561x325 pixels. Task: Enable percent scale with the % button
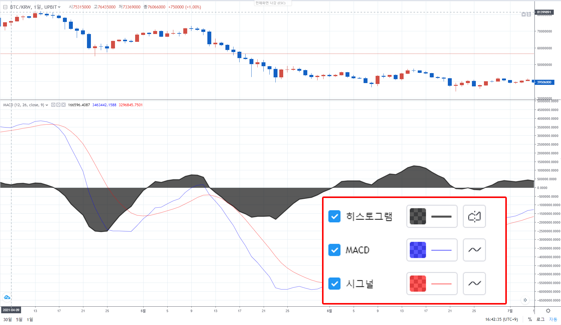[x=530, y=319]
